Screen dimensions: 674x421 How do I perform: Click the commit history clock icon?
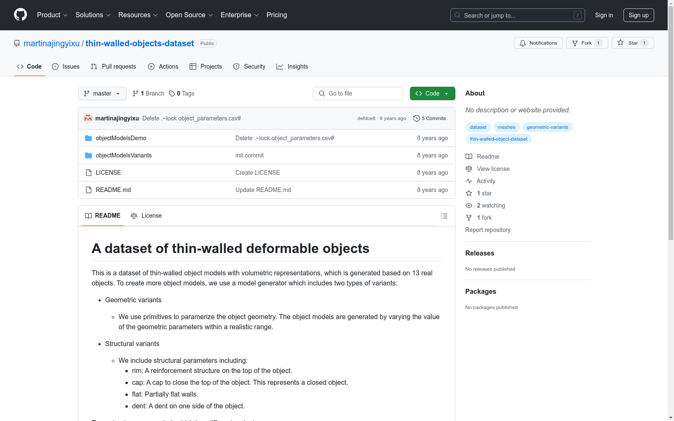(417, 118)
